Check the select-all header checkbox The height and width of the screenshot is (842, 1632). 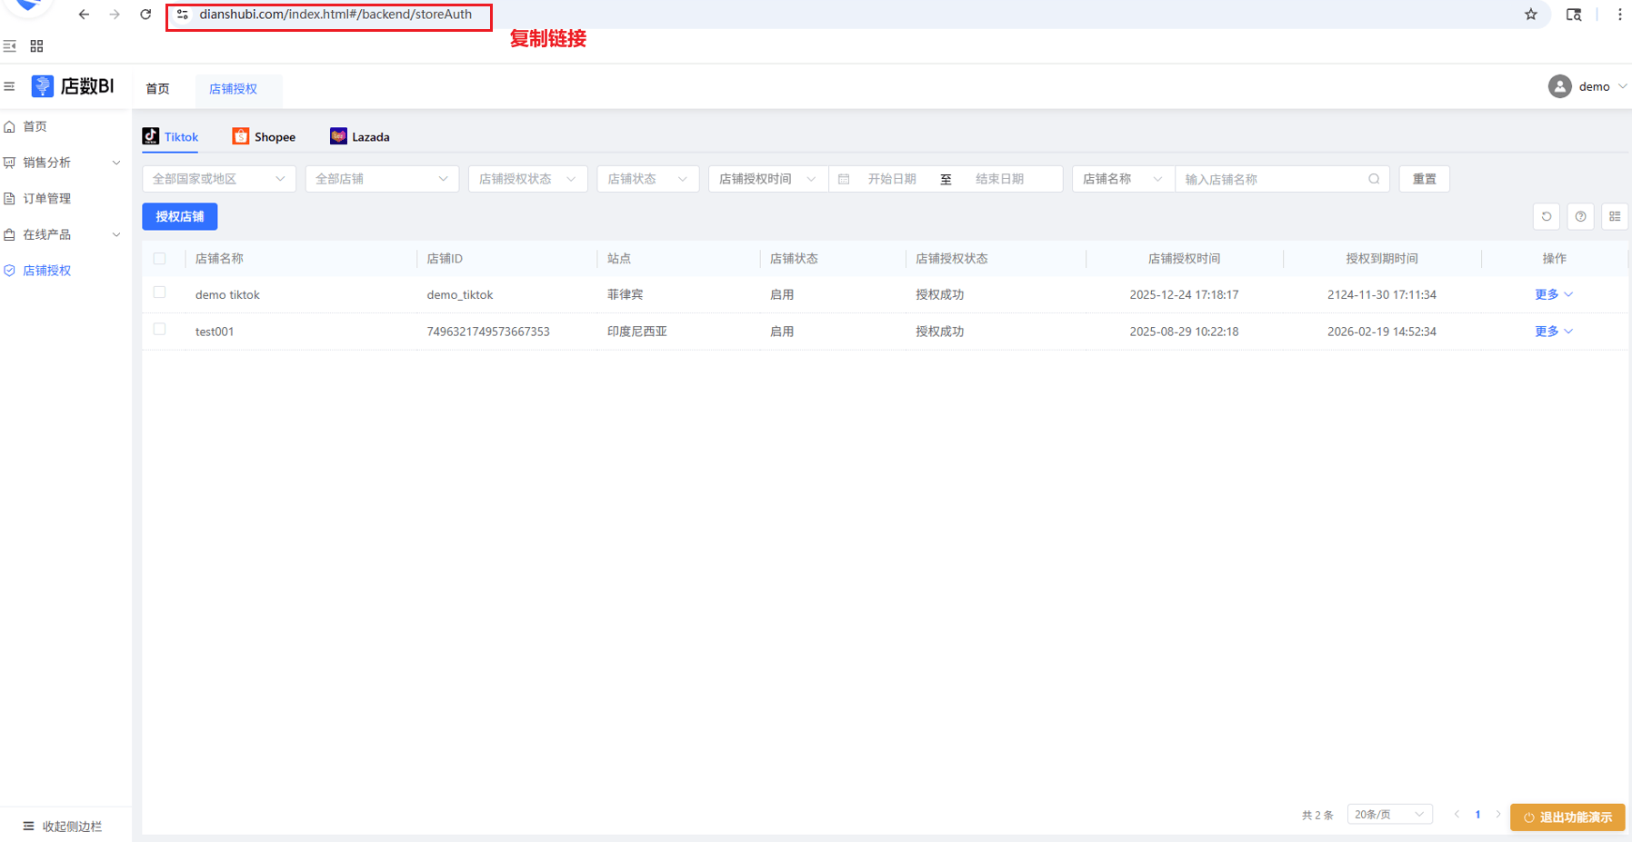tap(160, 259)
